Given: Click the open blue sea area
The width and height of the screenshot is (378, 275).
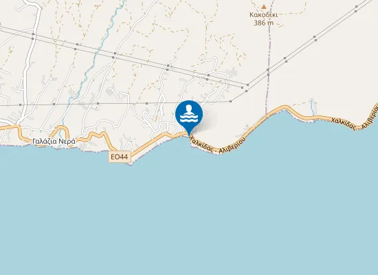Looking at the screenshot, I should pyautogui.click(x=189, y=212).
